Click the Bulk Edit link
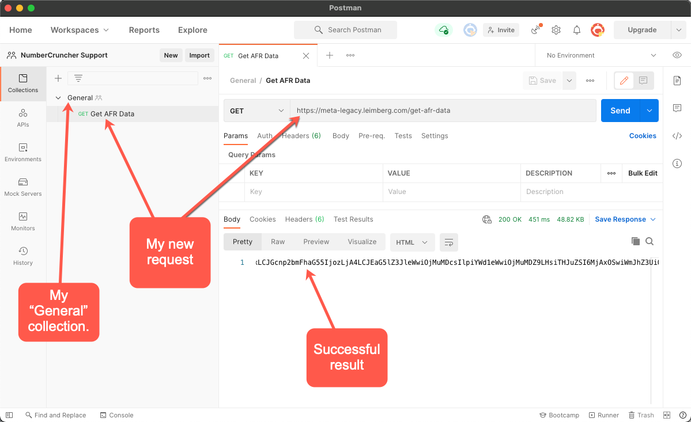691x422 pixels. click(x=643, y=173)
